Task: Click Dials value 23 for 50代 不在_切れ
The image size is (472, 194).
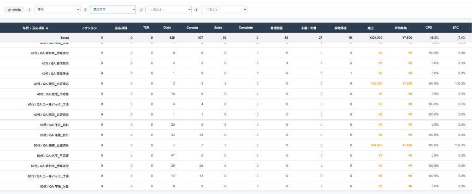Action: point(173,124)
